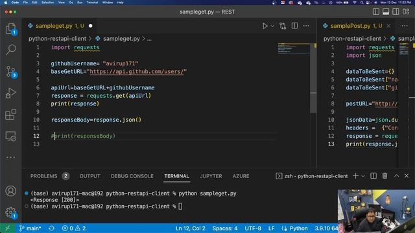Open the Code menu in macOS menu bar

15,3
